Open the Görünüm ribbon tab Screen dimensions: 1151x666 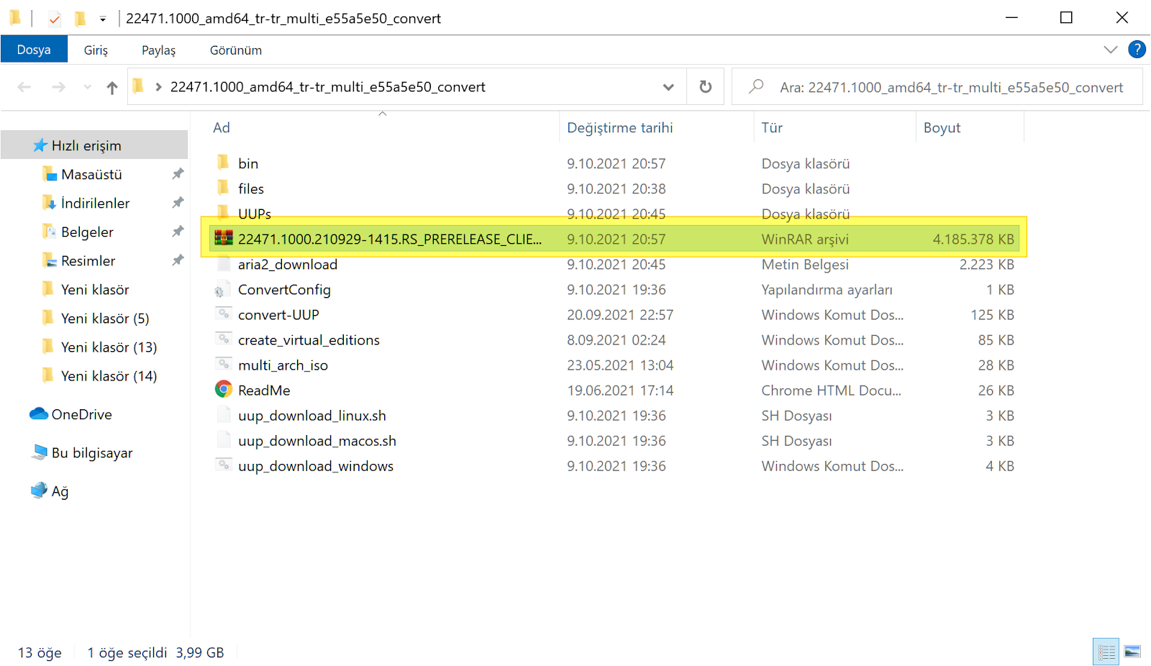pos(236,50)
